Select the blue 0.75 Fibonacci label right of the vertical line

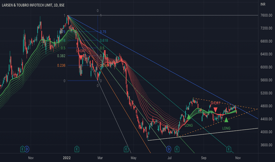pos(103,32)
